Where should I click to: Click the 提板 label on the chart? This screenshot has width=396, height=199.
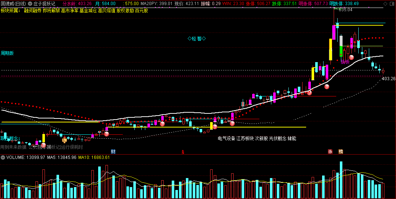(345, 61)
